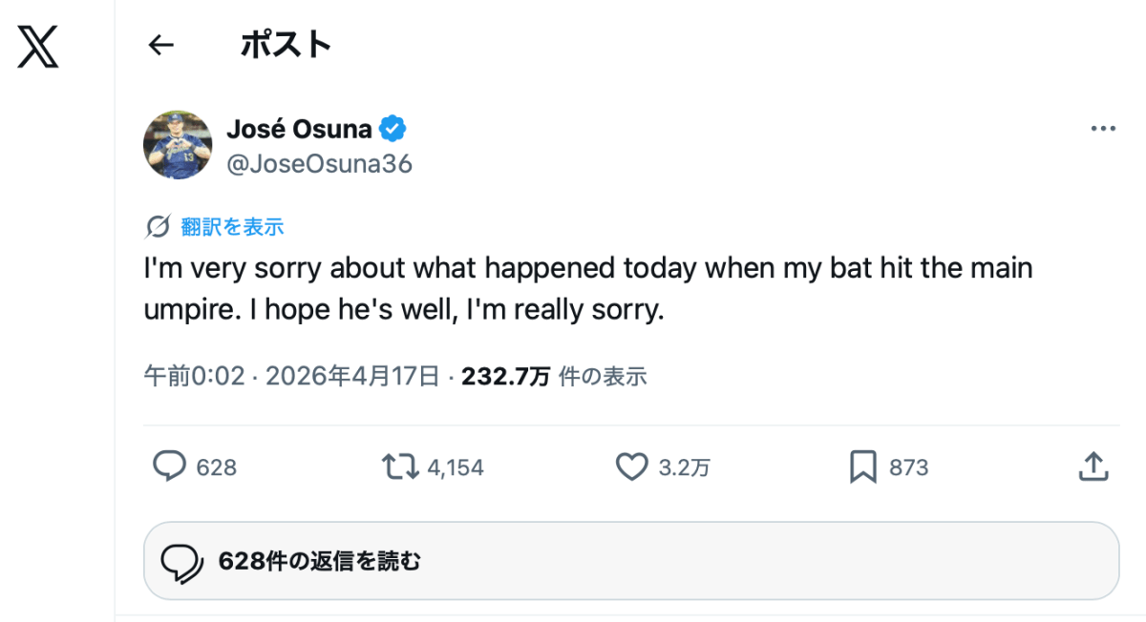This screenshot has height=622, width=1146.
Task: Click José Osuna's profile picture
Action: [177, 144]
